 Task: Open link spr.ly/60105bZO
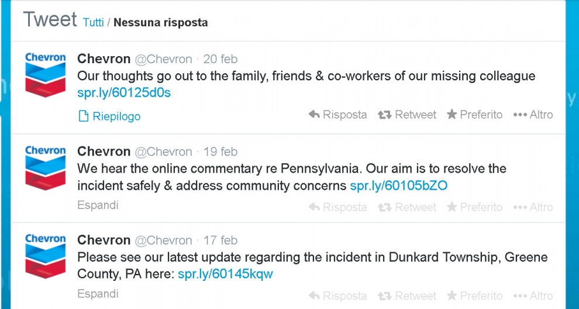click(399, 185)
